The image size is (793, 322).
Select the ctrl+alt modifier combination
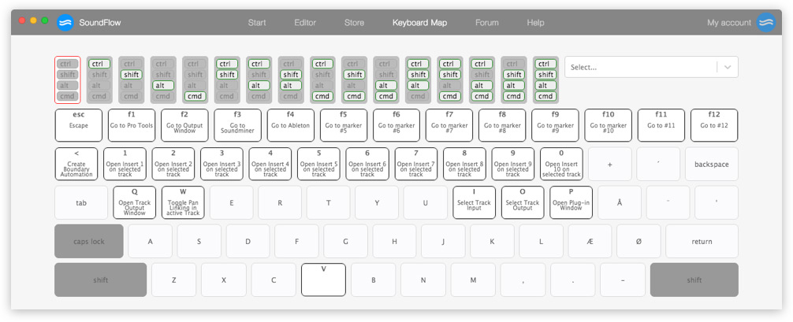point(259,80)
